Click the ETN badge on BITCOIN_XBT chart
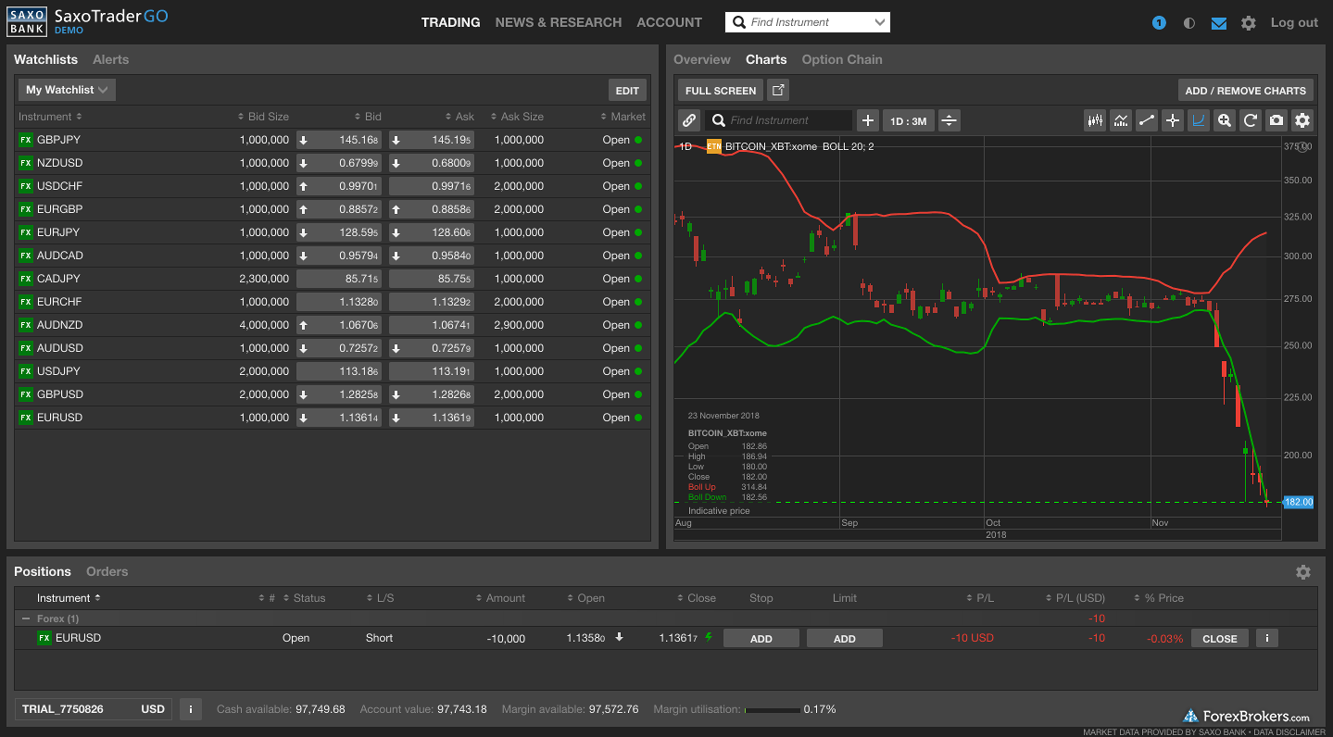The width and height of the screenshot is (1333, 737). [x=713, y=146]
